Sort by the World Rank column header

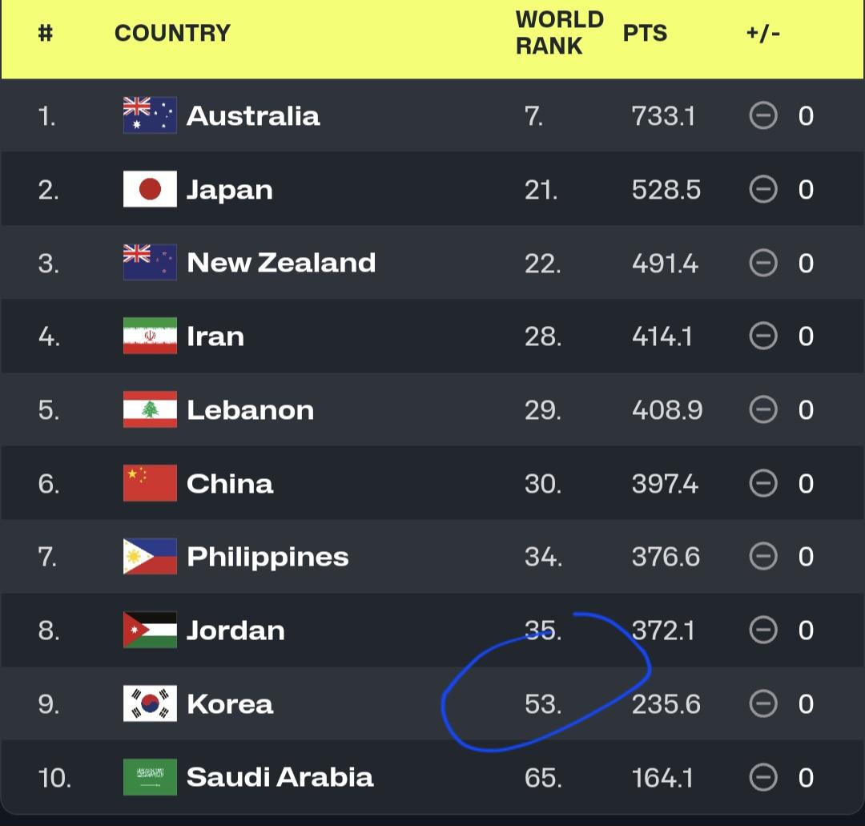click(559, 33)
